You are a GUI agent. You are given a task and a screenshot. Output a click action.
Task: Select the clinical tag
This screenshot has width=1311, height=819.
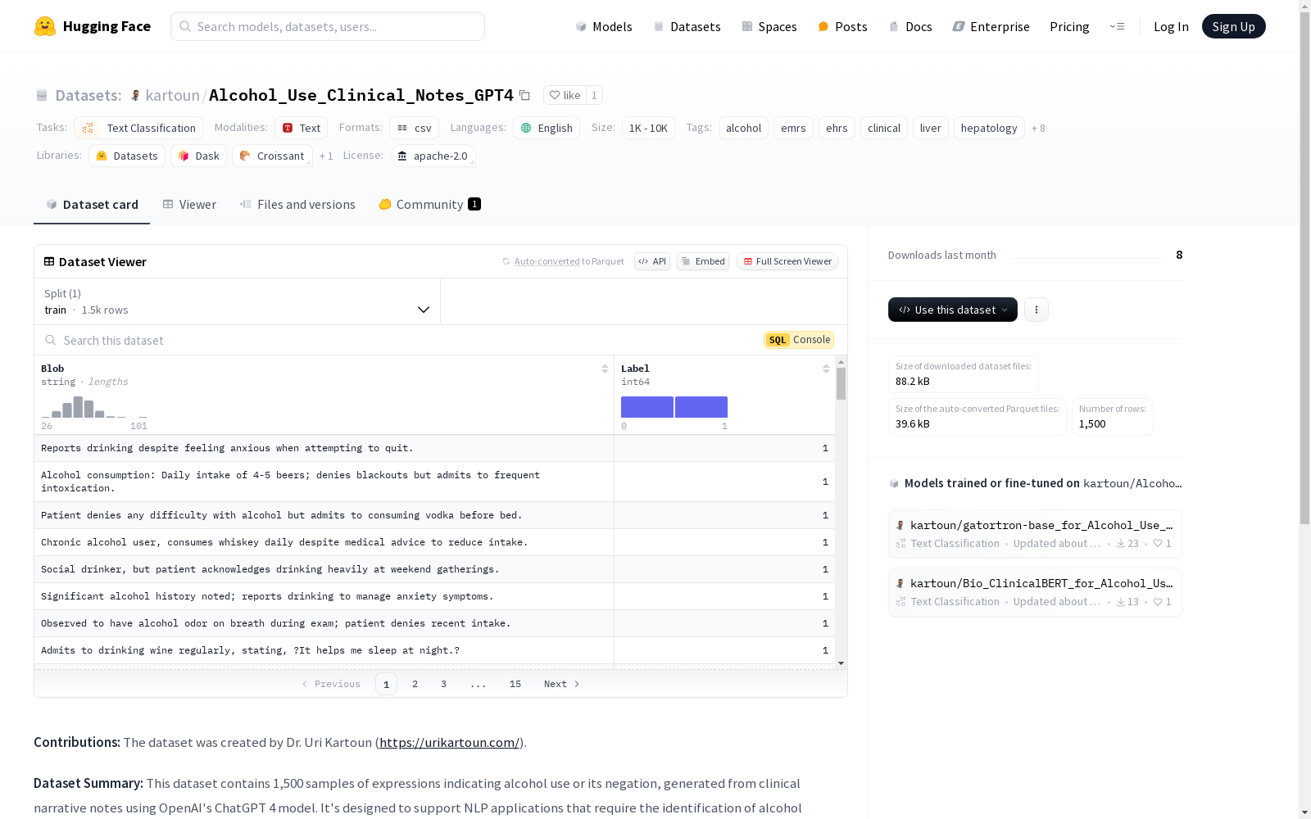click(884, 128)
